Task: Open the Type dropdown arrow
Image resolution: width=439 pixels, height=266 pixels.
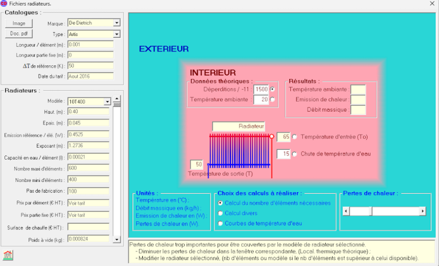Action: coord(117,34)
